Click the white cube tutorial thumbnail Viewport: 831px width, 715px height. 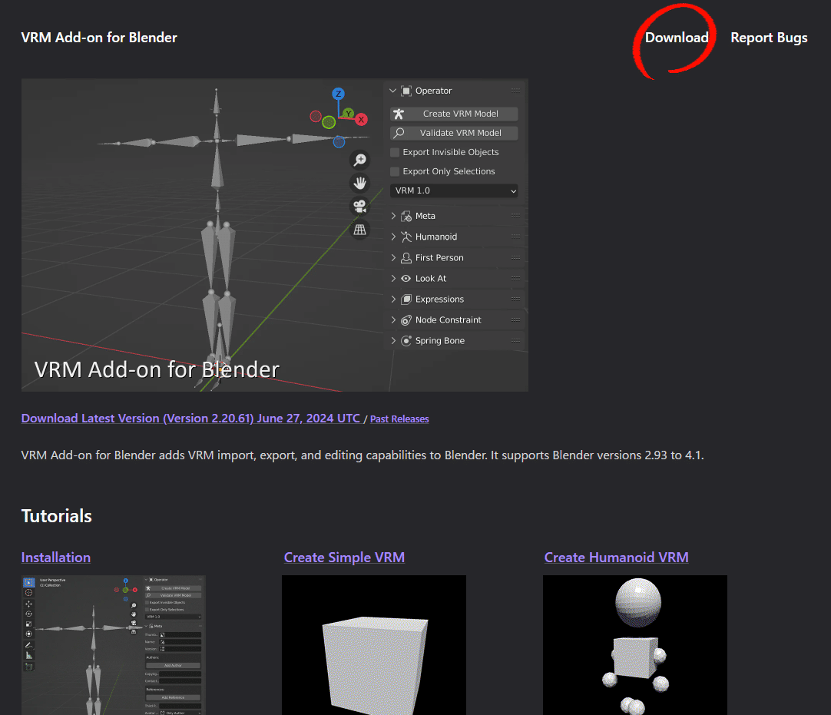[x=374, y=645]
